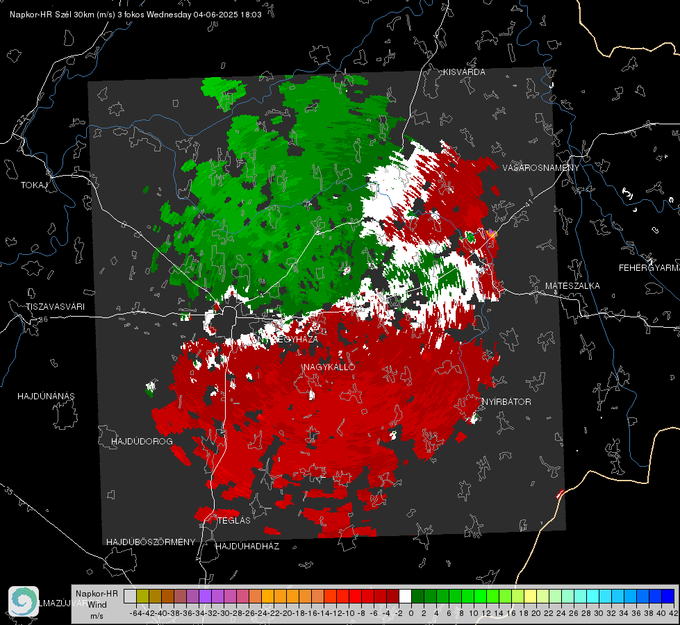Click the FEHÉRGYARMAT town label

(649, 268)
